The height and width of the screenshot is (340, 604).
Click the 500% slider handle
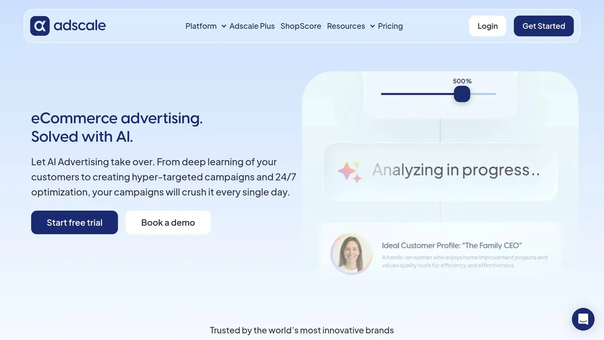(x=462, y=94)
